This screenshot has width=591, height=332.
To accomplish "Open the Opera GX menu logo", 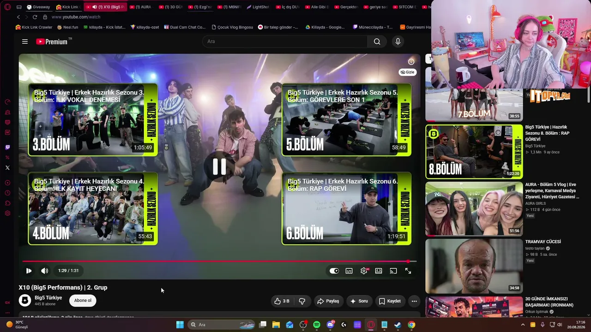I will [x=7, y=7].
